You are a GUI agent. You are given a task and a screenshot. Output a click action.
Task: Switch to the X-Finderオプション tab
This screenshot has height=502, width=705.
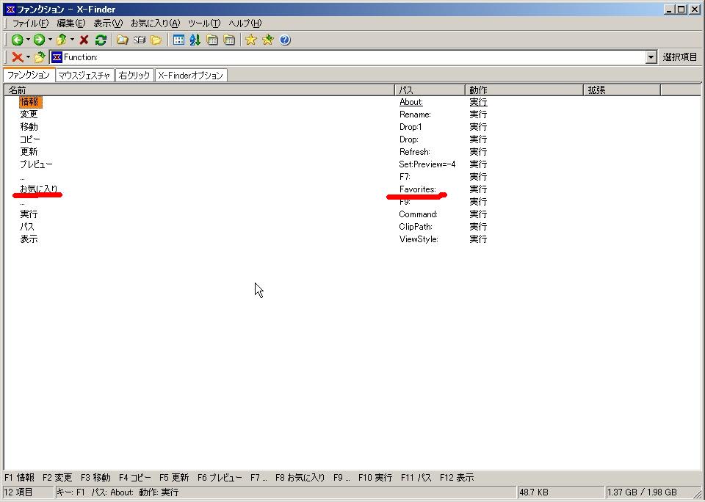coord(191,76)
